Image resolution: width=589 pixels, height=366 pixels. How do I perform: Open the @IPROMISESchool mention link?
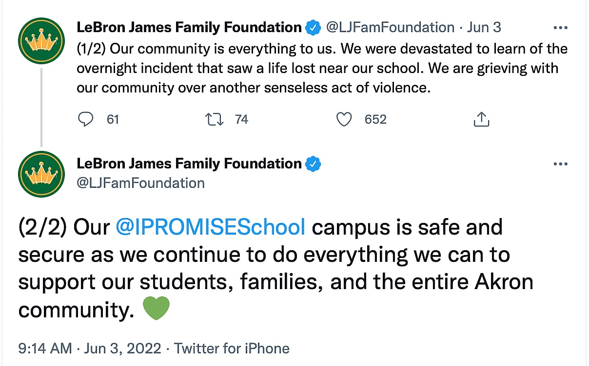[x=211, y=228]
